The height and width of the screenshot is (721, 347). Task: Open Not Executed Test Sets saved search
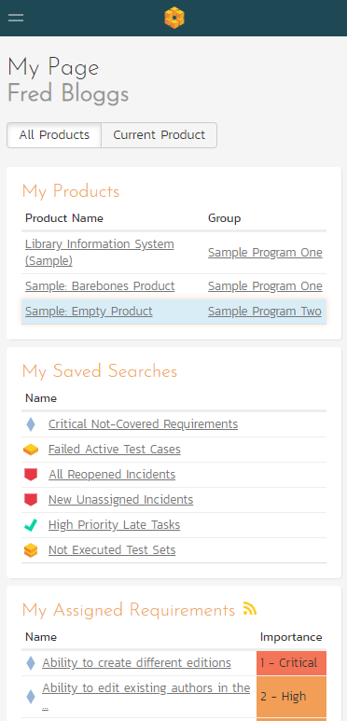pyautogui.click(x=112, y=550)
